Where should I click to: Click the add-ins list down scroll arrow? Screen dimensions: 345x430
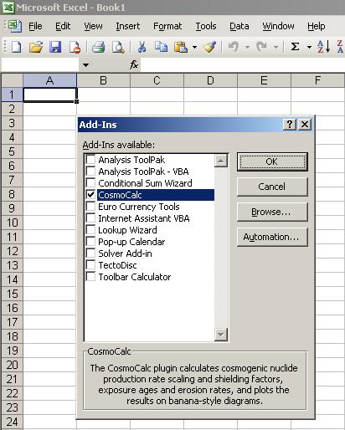(221, 334)
